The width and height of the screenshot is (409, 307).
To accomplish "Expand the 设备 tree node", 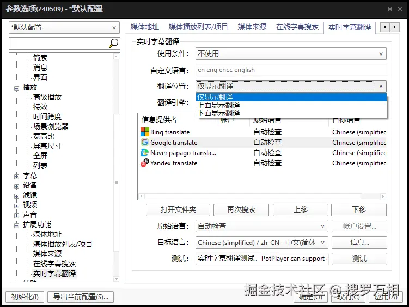I will pos(16,186).
